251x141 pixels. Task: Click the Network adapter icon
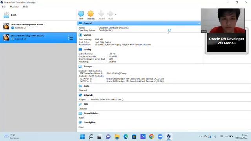pos(80,95)
